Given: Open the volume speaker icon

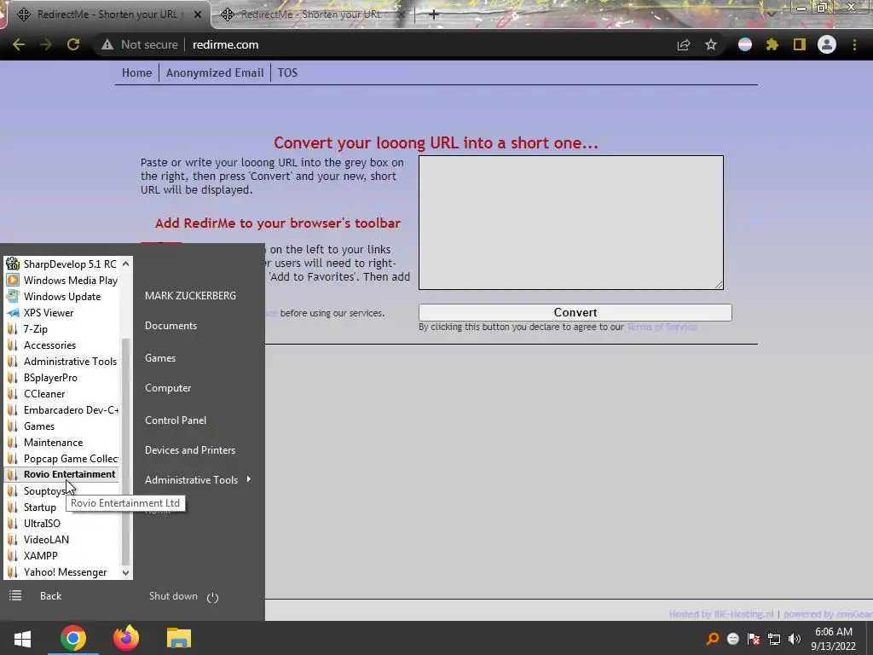Looking at the screenshot, I should (795, 639).
